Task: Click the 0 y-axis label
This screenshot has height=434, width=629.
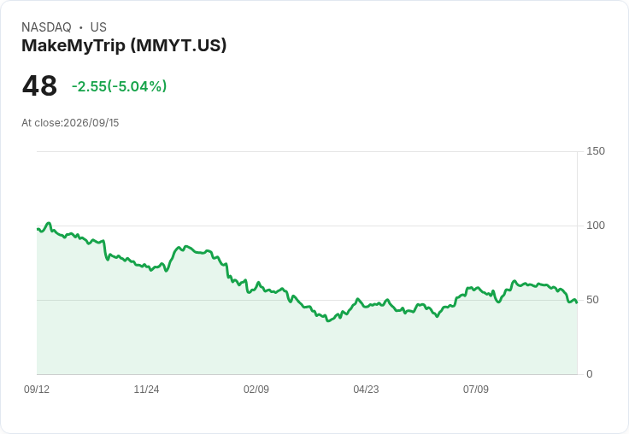Action: [x=590, y=374]
